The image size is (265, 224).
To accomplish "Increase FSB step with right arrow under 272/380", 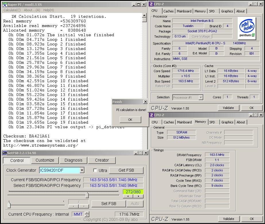I will click(138, 196).
